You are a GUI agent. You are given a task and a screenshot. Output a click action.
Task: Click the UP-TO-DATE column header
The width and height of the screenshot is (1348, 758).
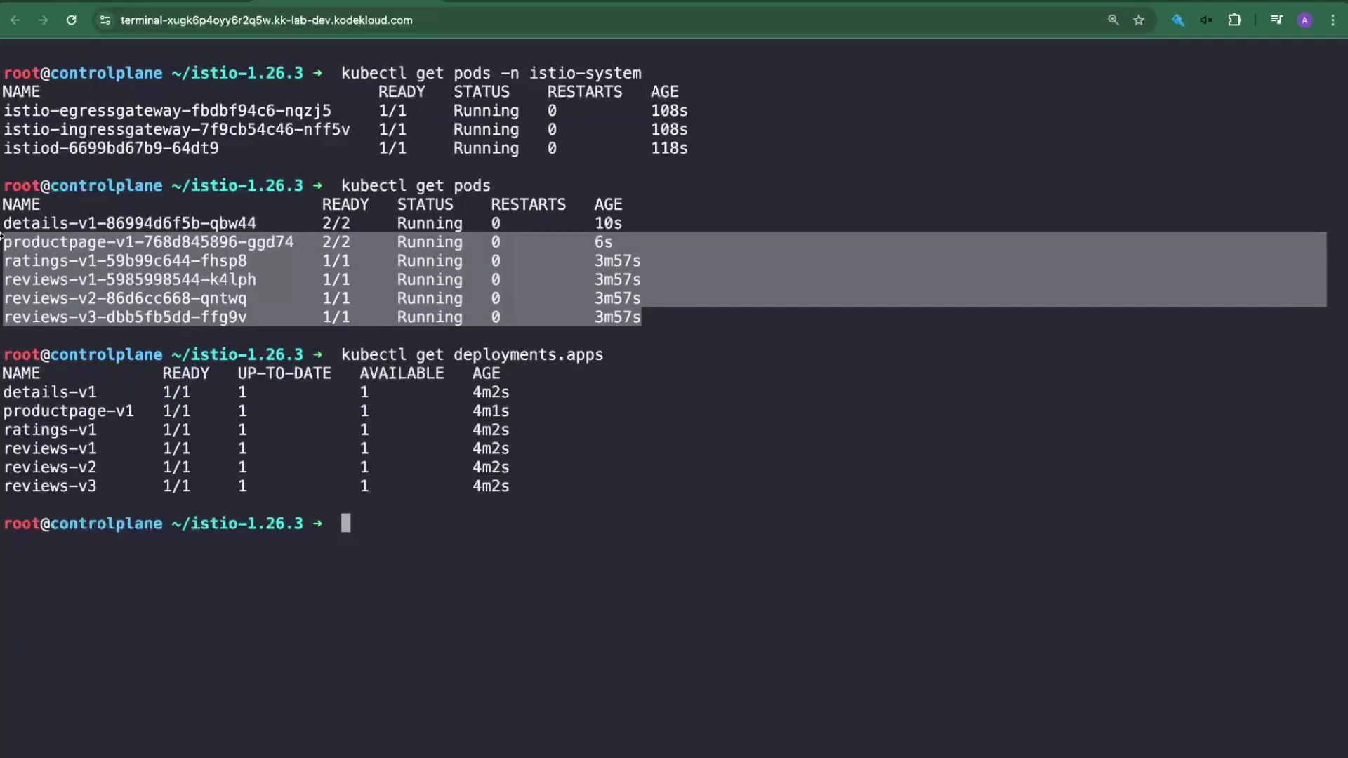coord(284,373)
